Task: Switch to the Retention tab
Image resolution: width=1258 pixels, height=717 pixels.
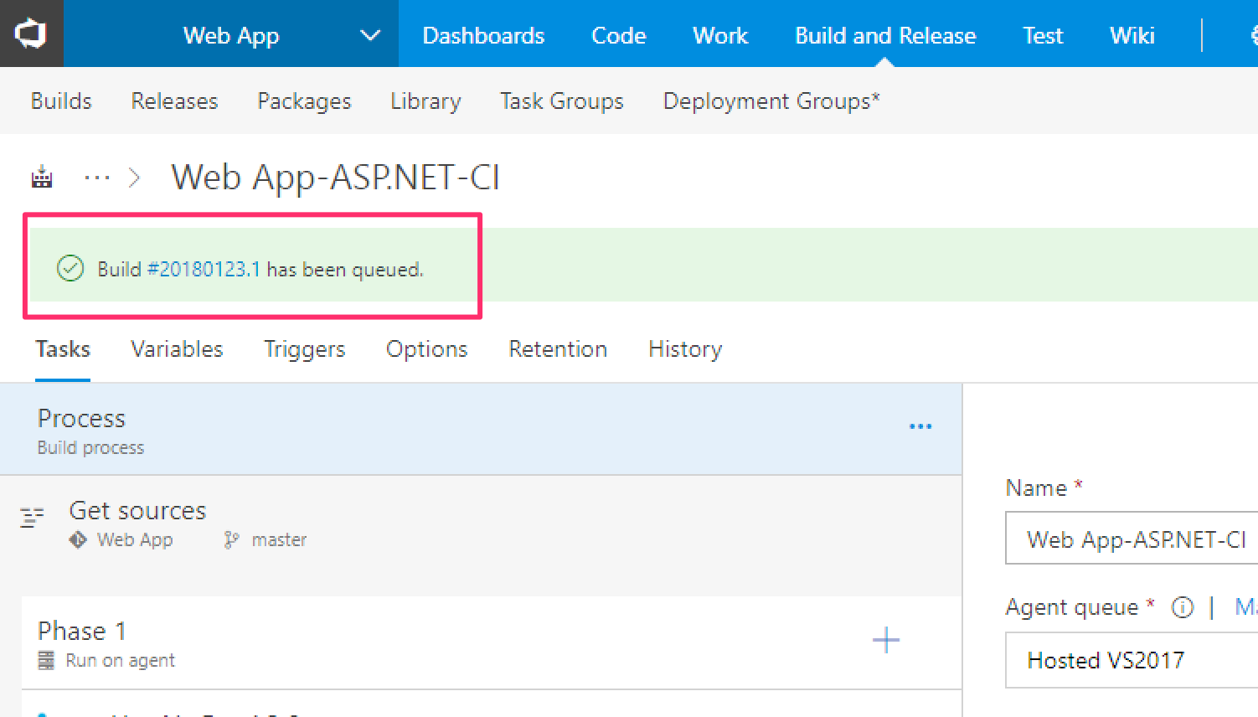Action: (x=558, y=348)
